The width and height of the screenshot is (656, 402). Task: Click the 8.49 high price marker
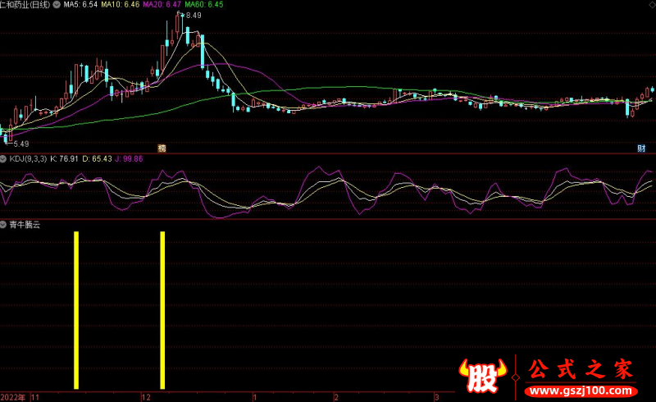pos(192,16)
